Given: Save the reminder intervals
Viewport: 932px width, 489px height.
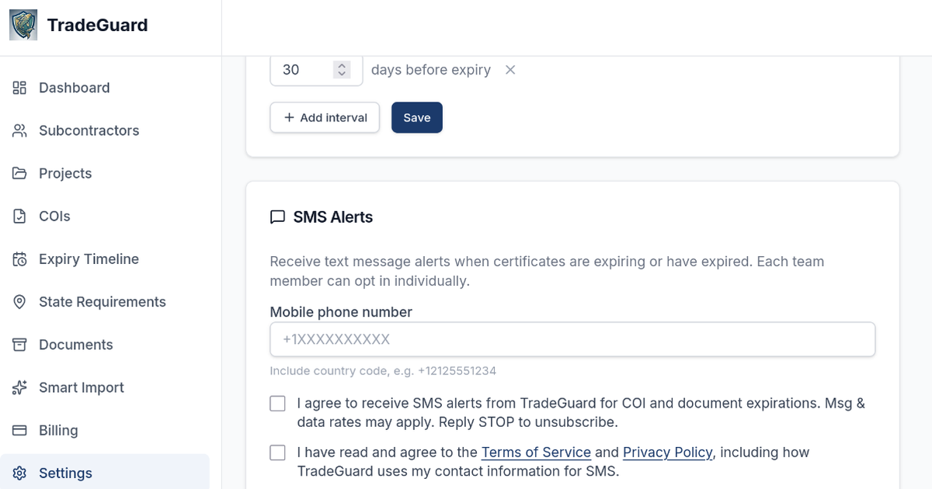Looking at the screenshot, I should coord(417,118).
